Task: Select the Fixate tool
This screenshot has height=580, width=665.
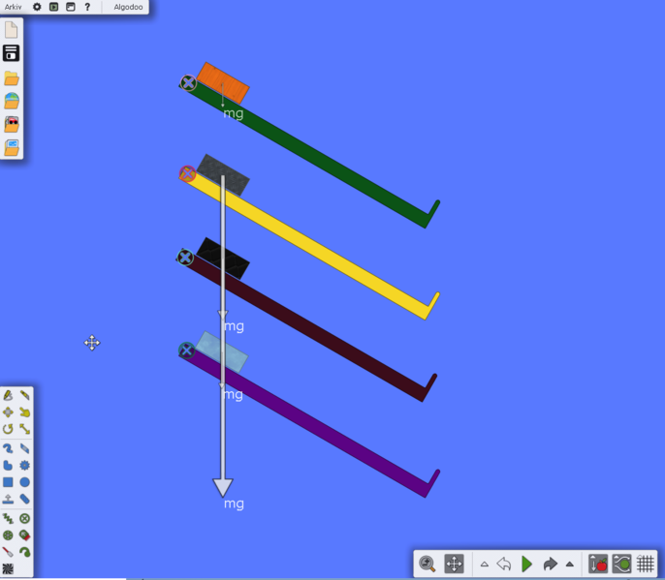Action: (x=24, y=518)
